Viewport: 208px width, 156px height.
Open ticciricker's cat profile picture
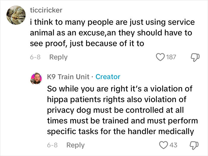click(x=14, y=15)
